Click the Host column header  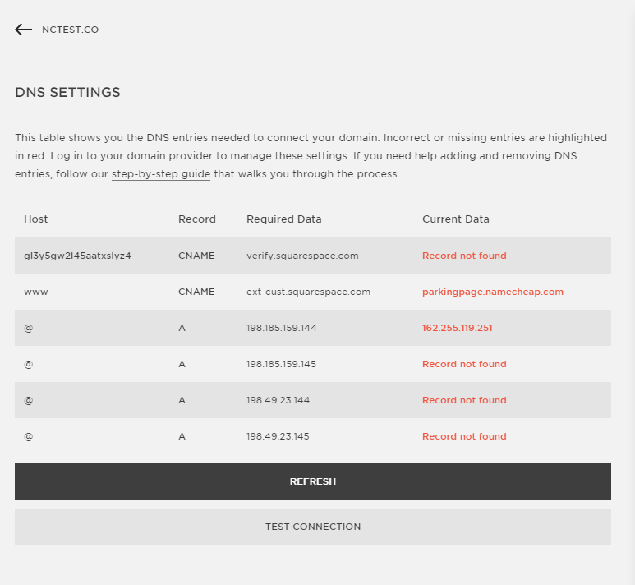point(35,219)
